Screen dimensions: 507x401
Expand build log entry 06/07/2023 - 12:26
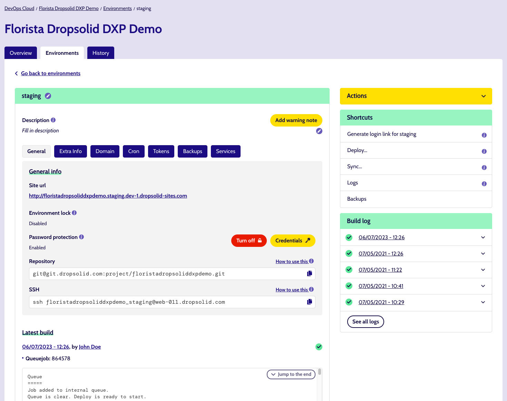pyautogui.click(x=483, y=237)
